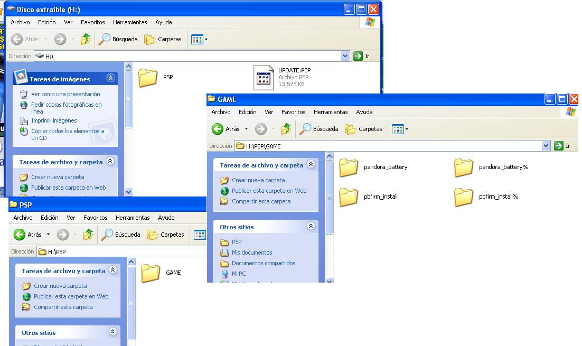This screenshot has width=582, height=346.
Task: Click Back arrow in PSP window
Action: point(20,235)
